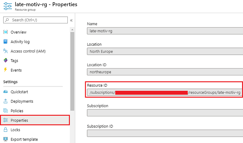The image size is (243, 143).
Task: Click the Settings section heading
Action: [10, 82]
